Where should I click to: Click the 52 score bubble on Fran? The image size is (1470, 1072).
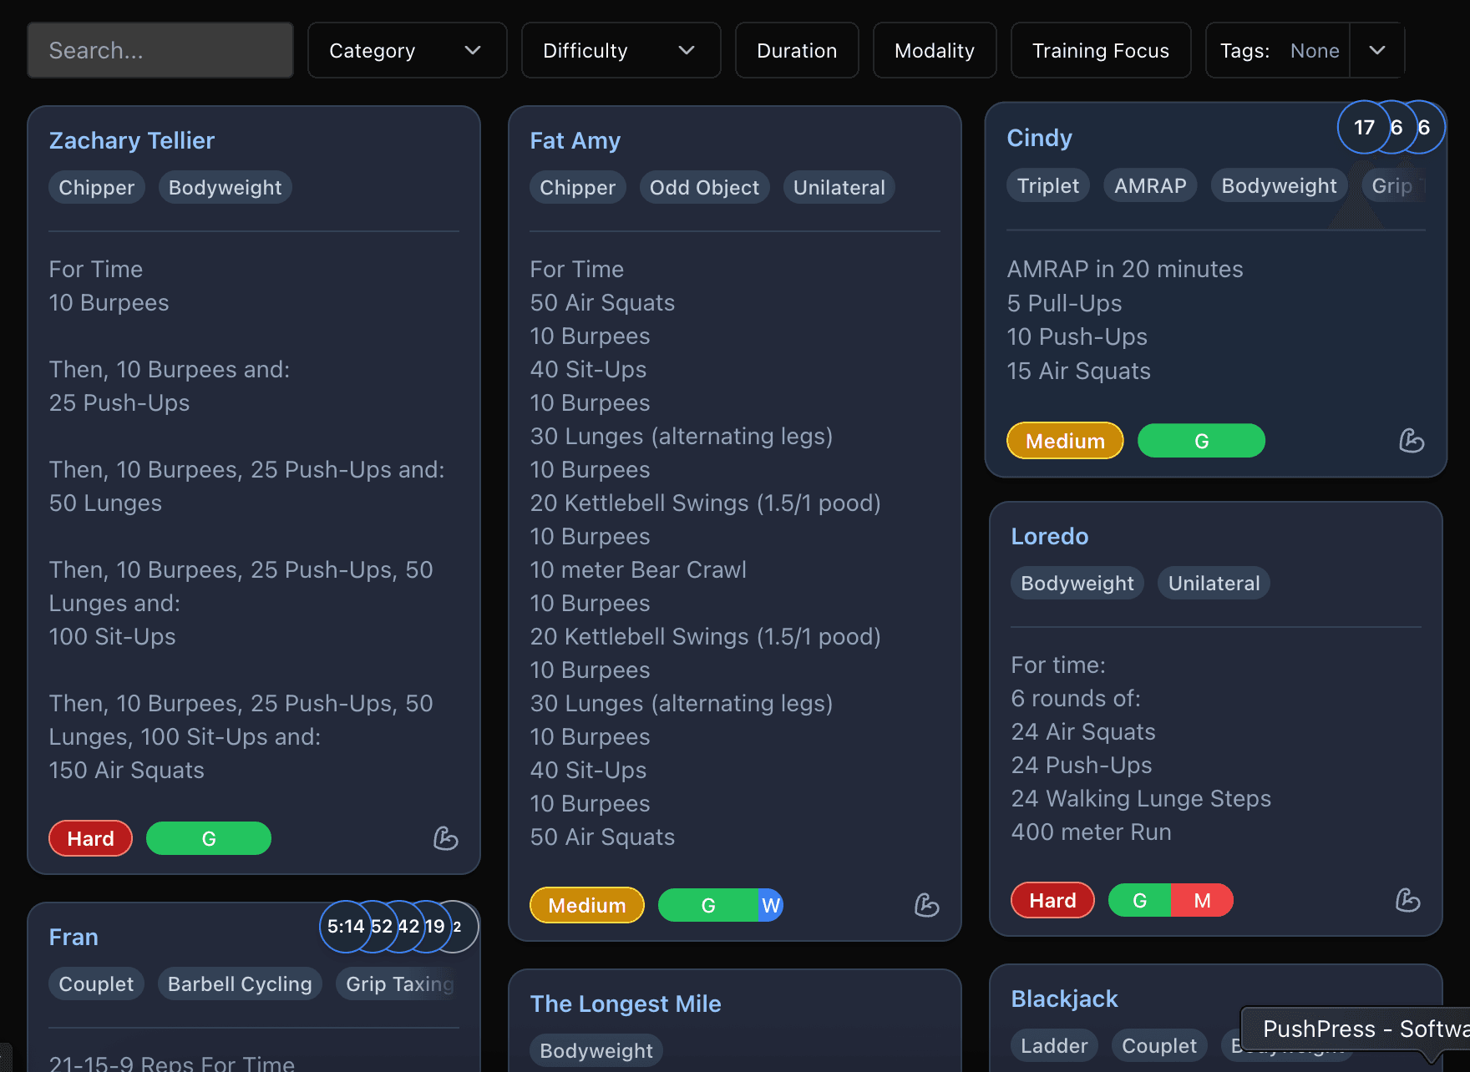(x=382, y=927)
